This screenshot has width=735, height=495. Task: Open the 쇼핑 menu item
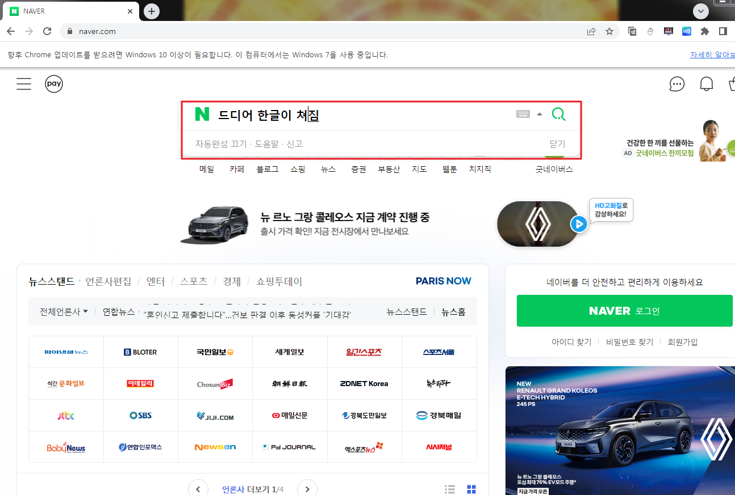pyautogui.click(x=298, y=169)
